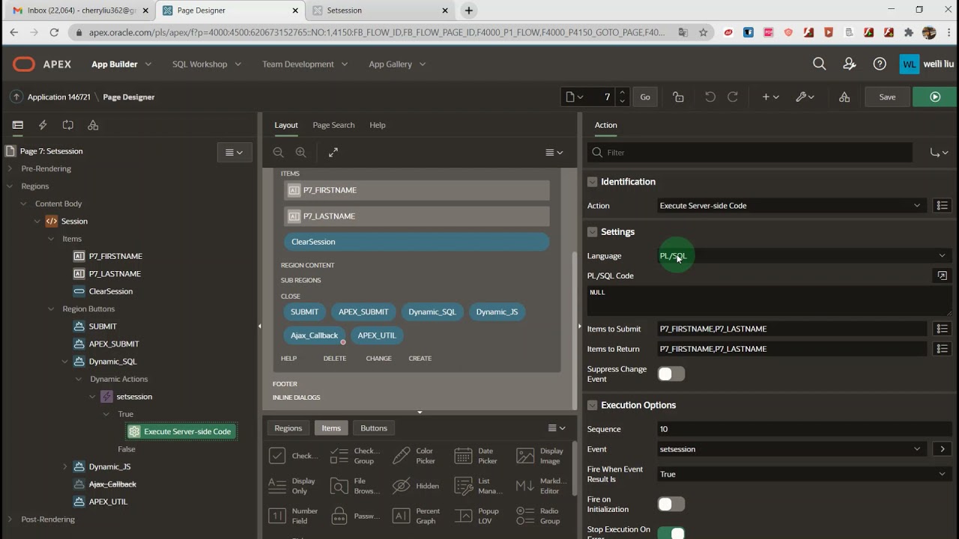Click the browser reload button
The width and height of the screenshot is (959, 539).
54,32
